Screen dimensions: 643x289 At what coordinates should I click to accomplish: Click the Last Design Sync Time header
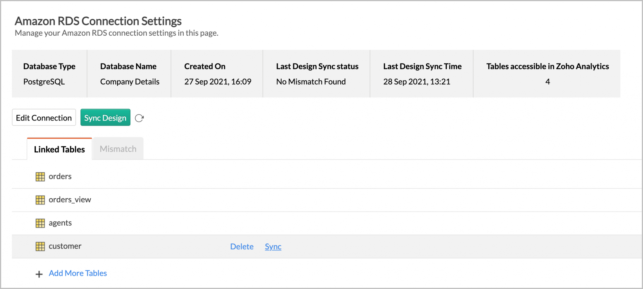tap(422, 66)
